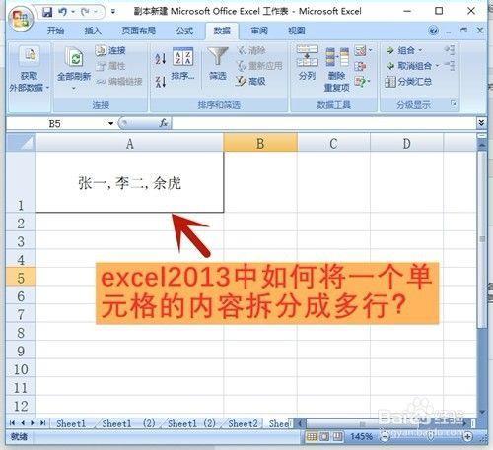Click the insert function fx icon

click(163, 123)
